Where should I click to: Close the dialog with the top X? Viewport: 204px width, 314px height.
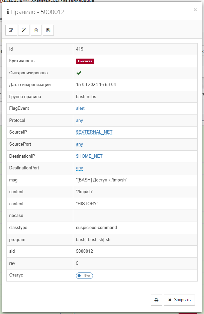[x=195, y=10]
